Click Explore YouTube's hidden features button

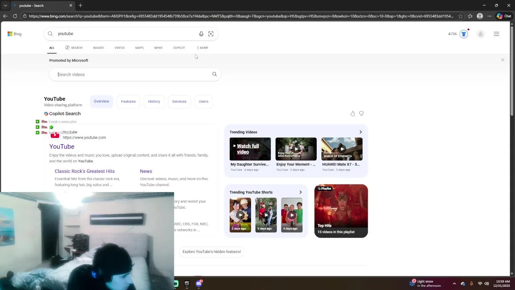coord(212,252)
